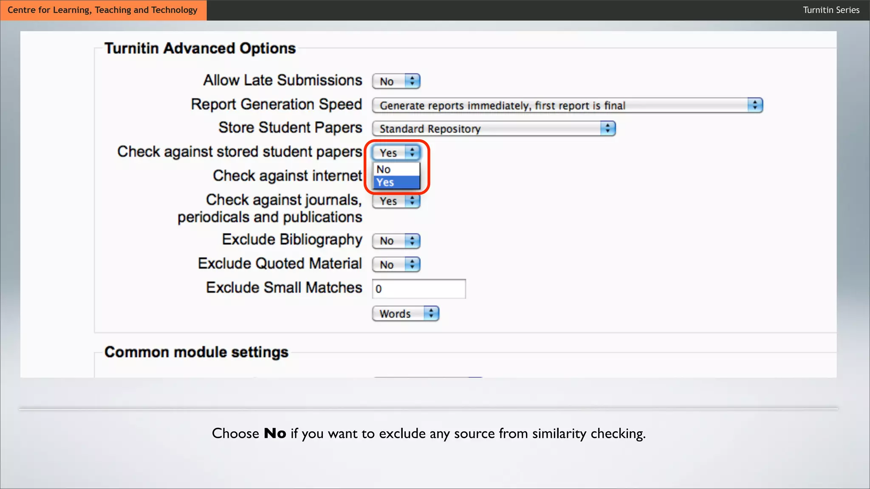
Task: Select No in the open dropdown list
Action: [396, 169]
